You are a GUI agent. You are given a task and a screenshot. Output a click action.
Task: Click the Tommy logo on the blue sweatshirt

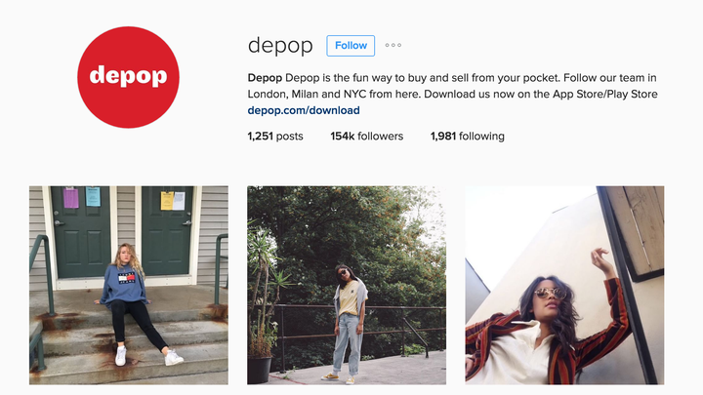click(126, 279)
